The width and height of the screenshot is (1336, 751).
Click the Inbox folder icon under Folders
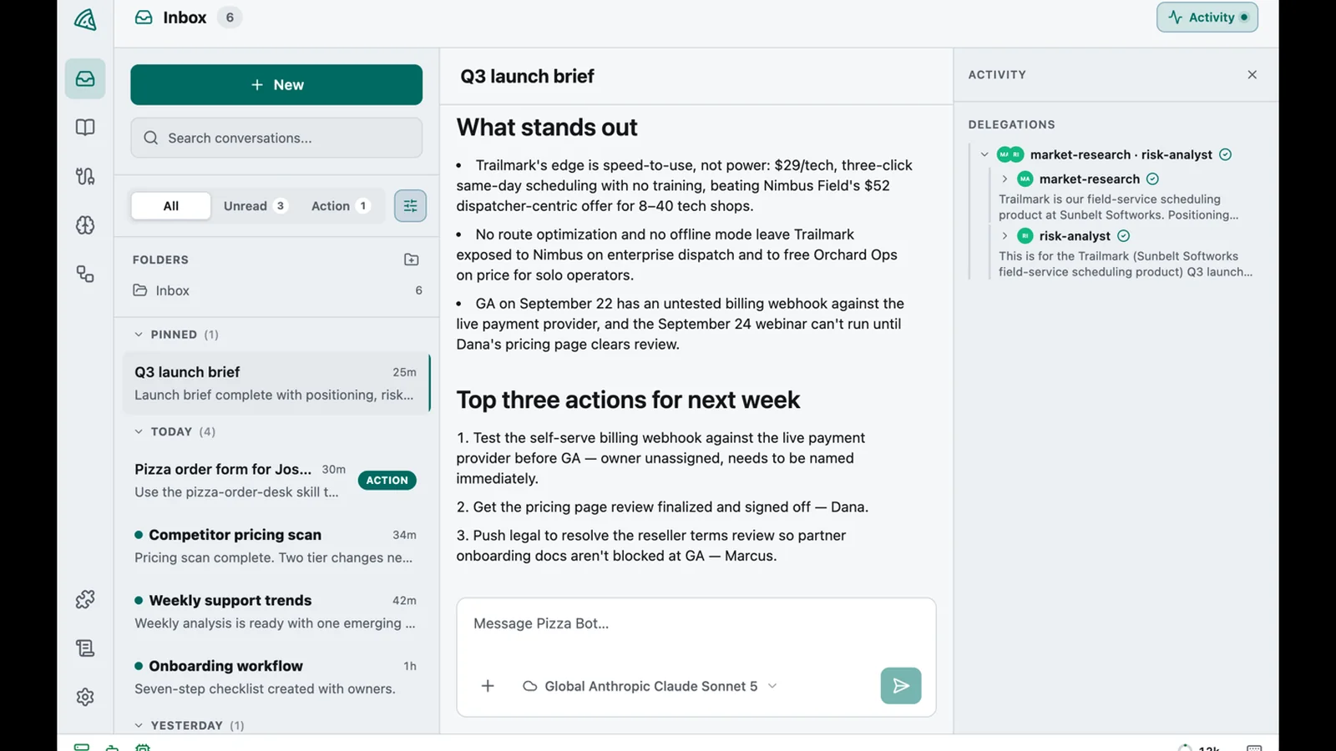(140, 290)
